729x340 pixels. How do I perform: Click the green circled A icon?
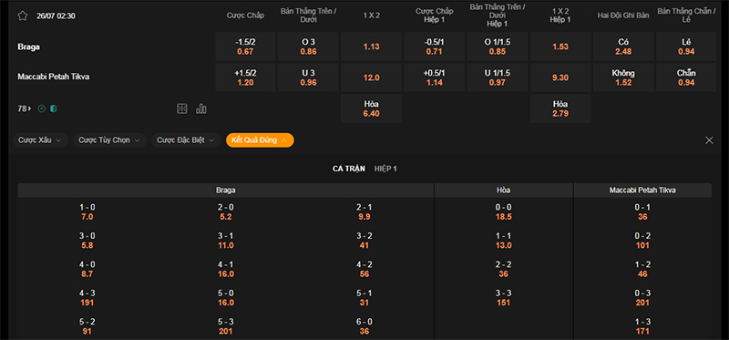[42, 108]
